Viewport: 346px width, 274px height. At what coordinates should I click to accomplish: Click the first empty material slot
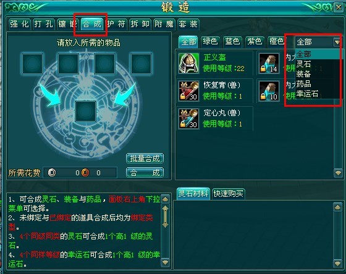[x=32, y=64]
